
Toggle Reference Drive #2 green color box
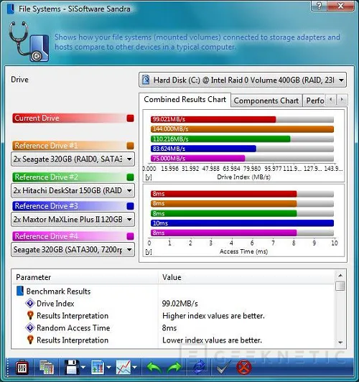tap(130, 177)
